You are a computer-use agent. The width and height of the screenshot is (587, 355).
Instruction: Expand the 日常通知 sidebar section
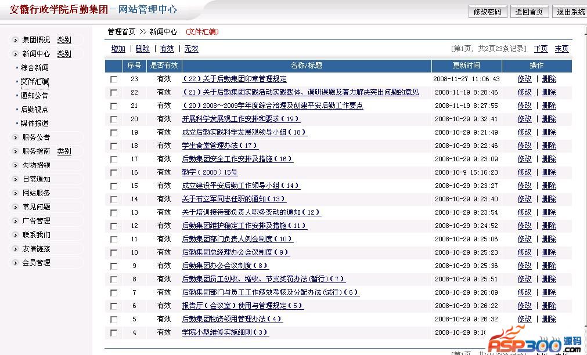35,179
